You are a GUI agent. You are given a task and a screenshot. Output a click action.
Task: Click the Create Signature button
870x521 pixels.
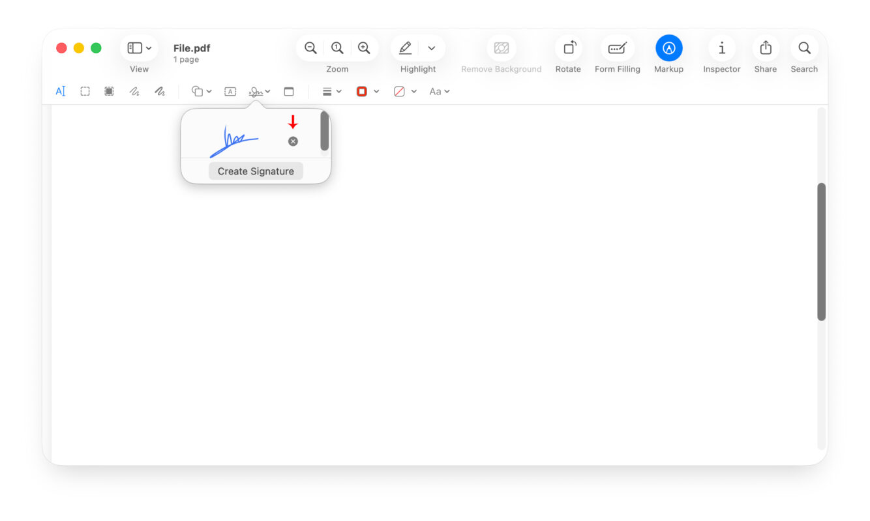256,171
